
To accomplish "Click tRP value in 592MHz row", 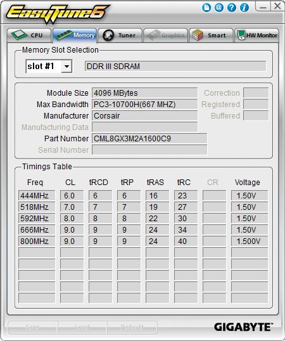I will click(x=129, y=218).
